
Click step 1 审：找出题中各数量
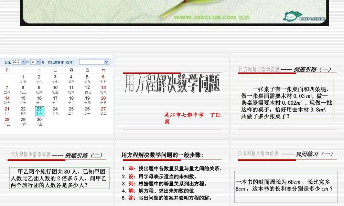173,169
